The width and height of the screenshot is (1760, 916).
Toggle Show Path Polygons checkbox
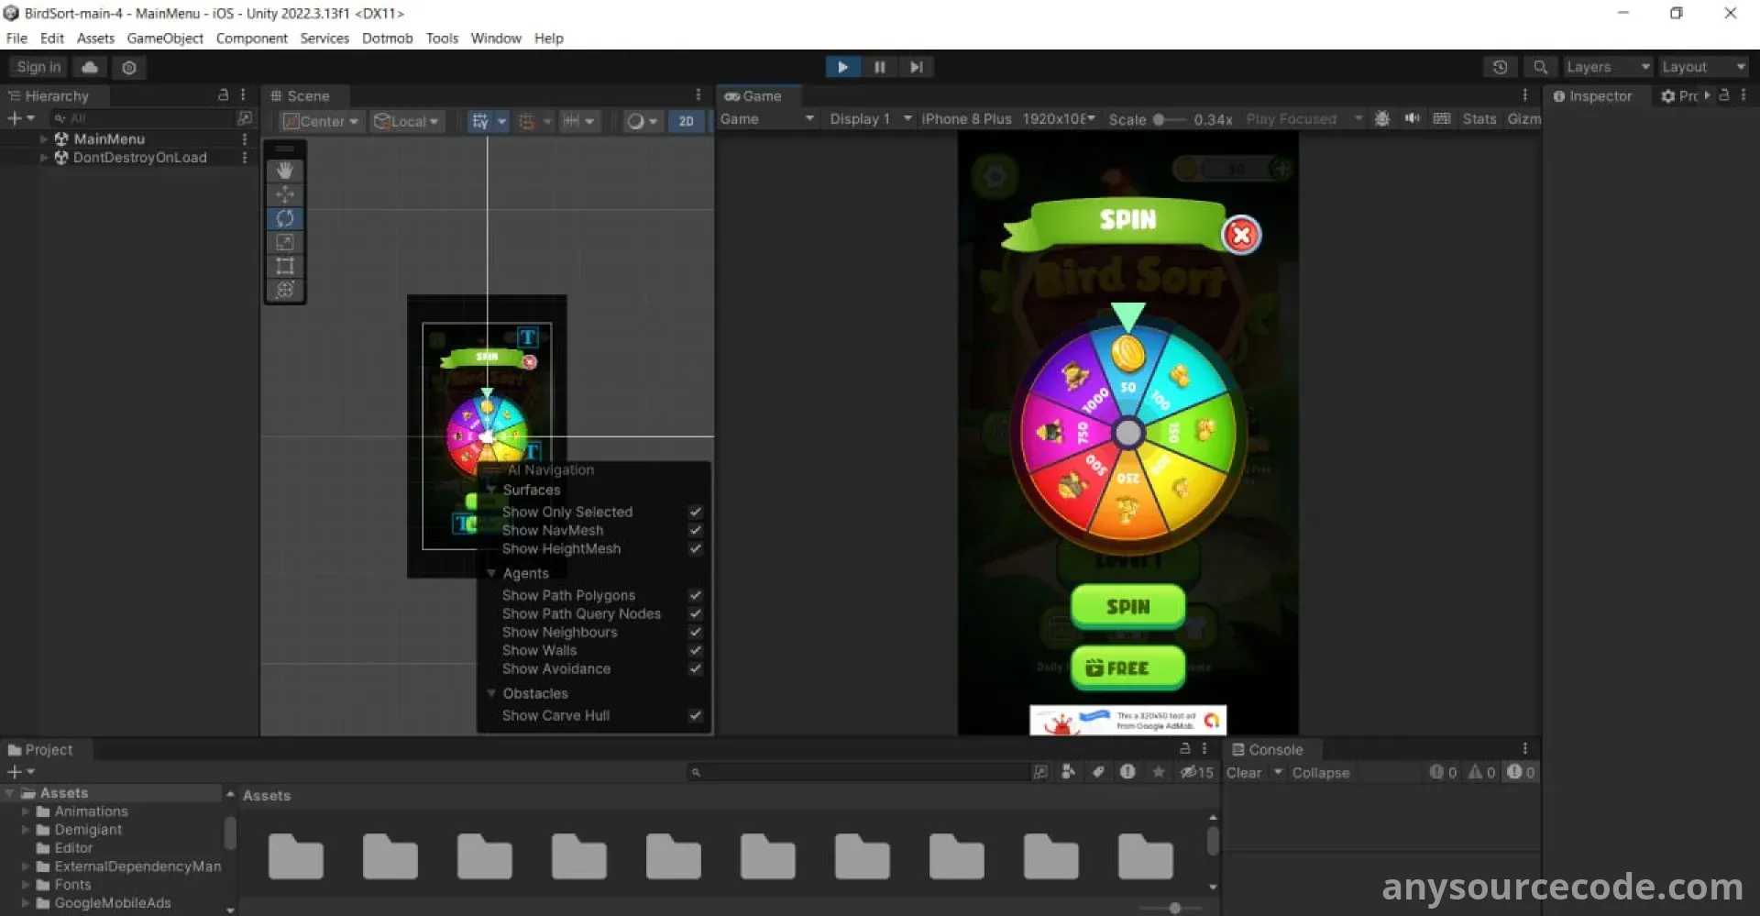pos(696,595)
